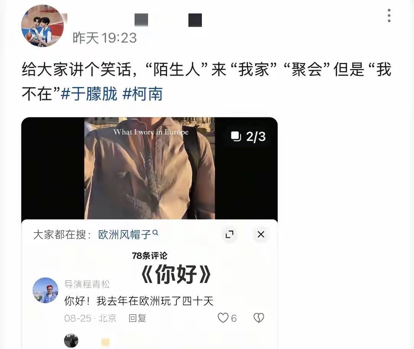Tap the blurred poster username
414x349 pixels.
[168, 20]
